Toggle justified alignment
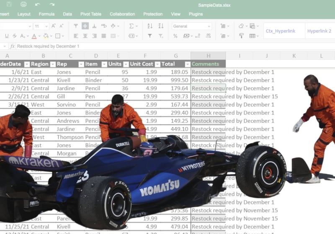The width and height of the screenshot is (335, 234). tap(103, 36)
